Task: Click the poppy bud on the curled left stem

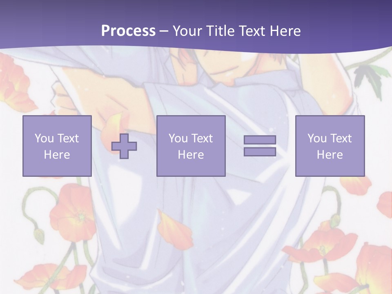Action: (x=39, y=235)
